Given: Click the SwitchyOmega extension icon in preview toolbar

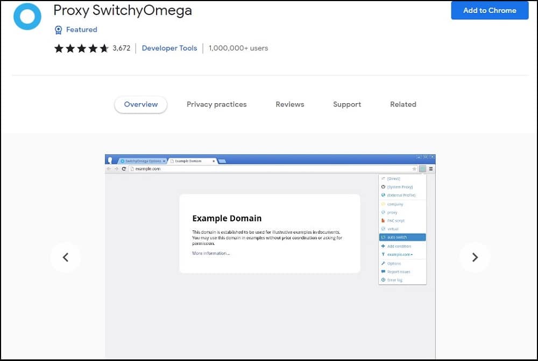Looking at the screenshot, I should pos(423,169).
